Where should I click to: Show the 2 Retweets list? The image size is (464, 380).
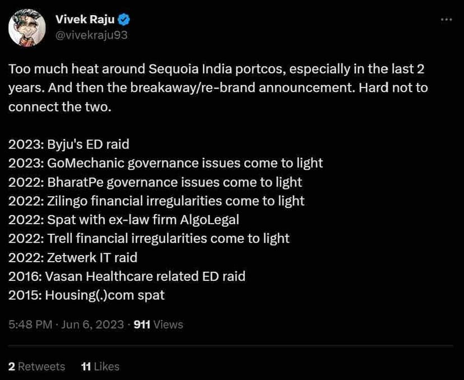point(37,367)
